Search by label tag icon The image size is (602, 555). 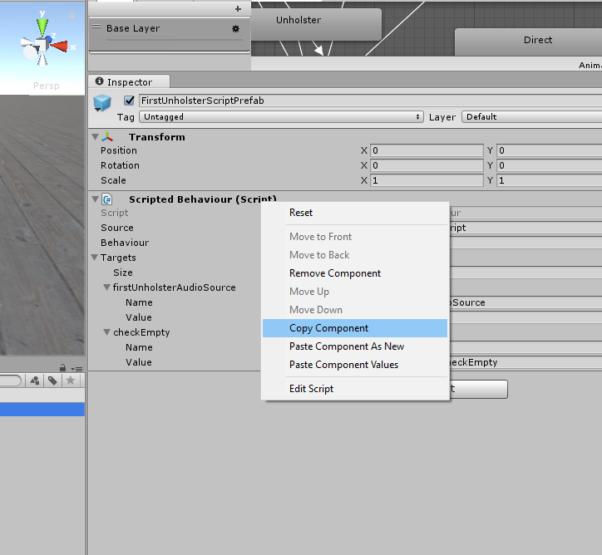52,381
